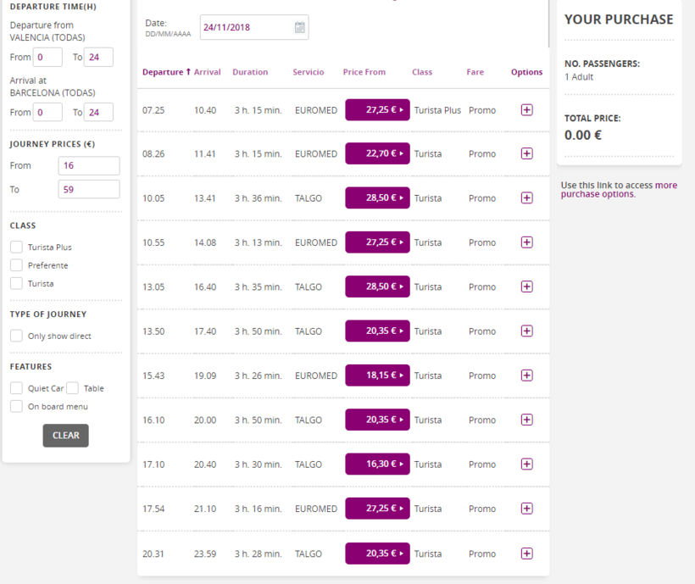The image size is (695, 584).
Task: Expand options for the 08.26 train
Action: (526, 153)
